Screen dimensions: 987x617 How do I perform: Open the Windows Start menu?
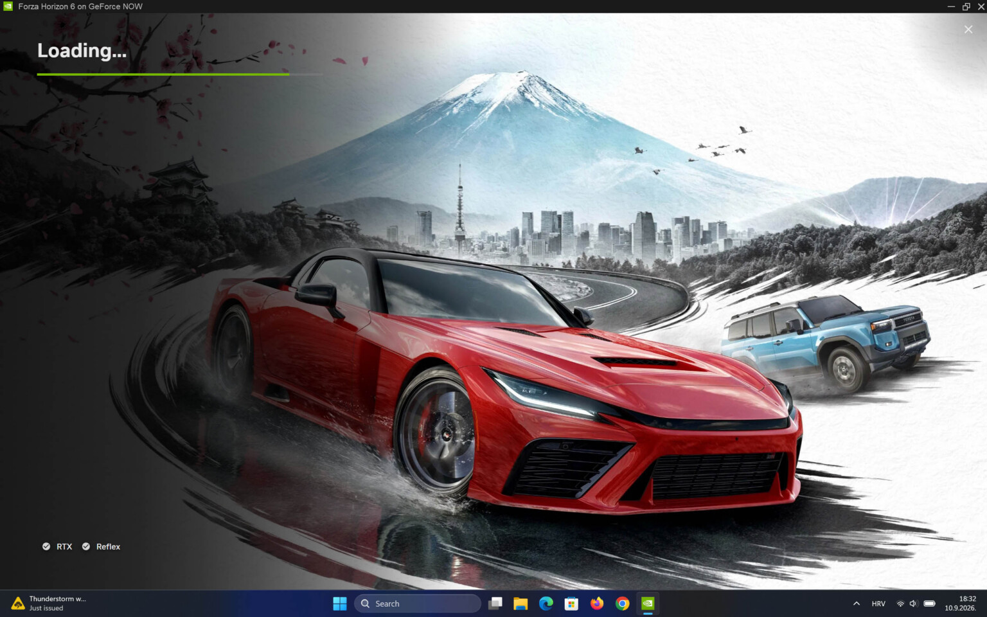[340, 604]
